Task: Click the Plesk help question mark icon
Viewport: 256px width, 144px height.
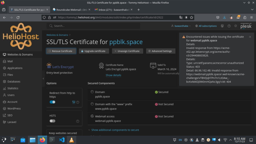Action: pyautogui.click(x=229, y=26)
